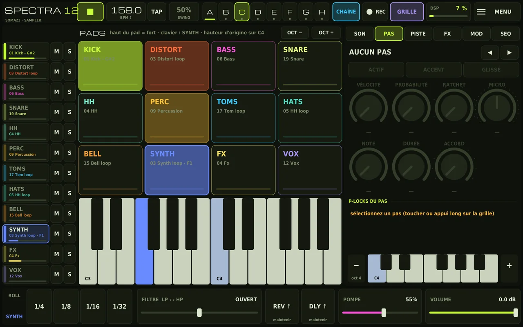Open the hamburger MENU
Screen dimensions: 523x327
[x=497, y=11]
